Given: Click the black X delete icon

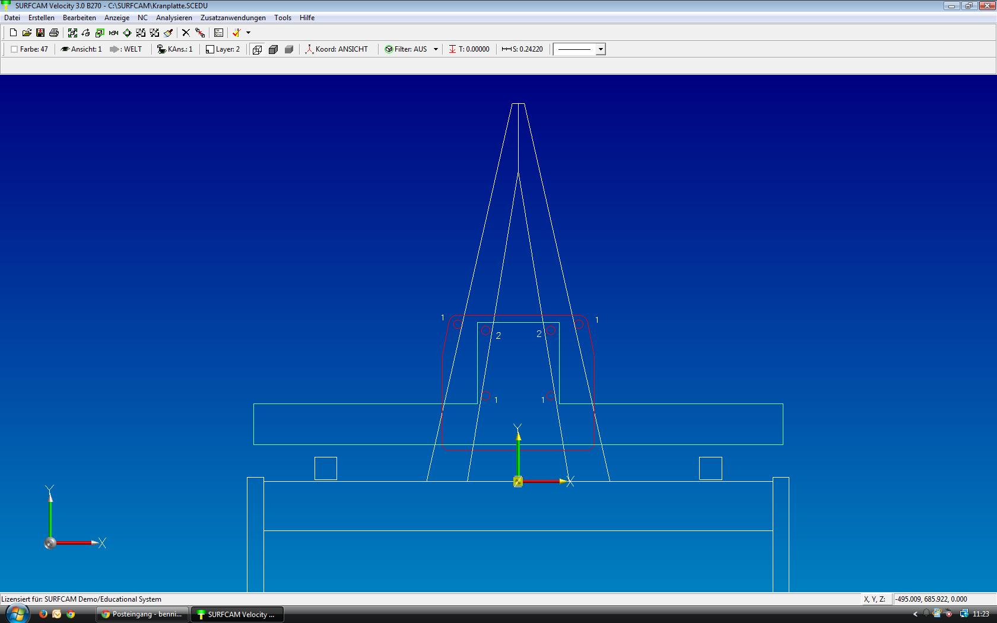Looking at the screenshot, I should coord(186,33).
